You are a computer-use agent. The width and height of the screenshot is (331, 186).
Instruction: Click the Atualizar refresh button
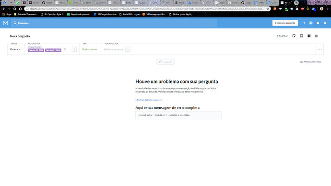[x=165, y=62]
